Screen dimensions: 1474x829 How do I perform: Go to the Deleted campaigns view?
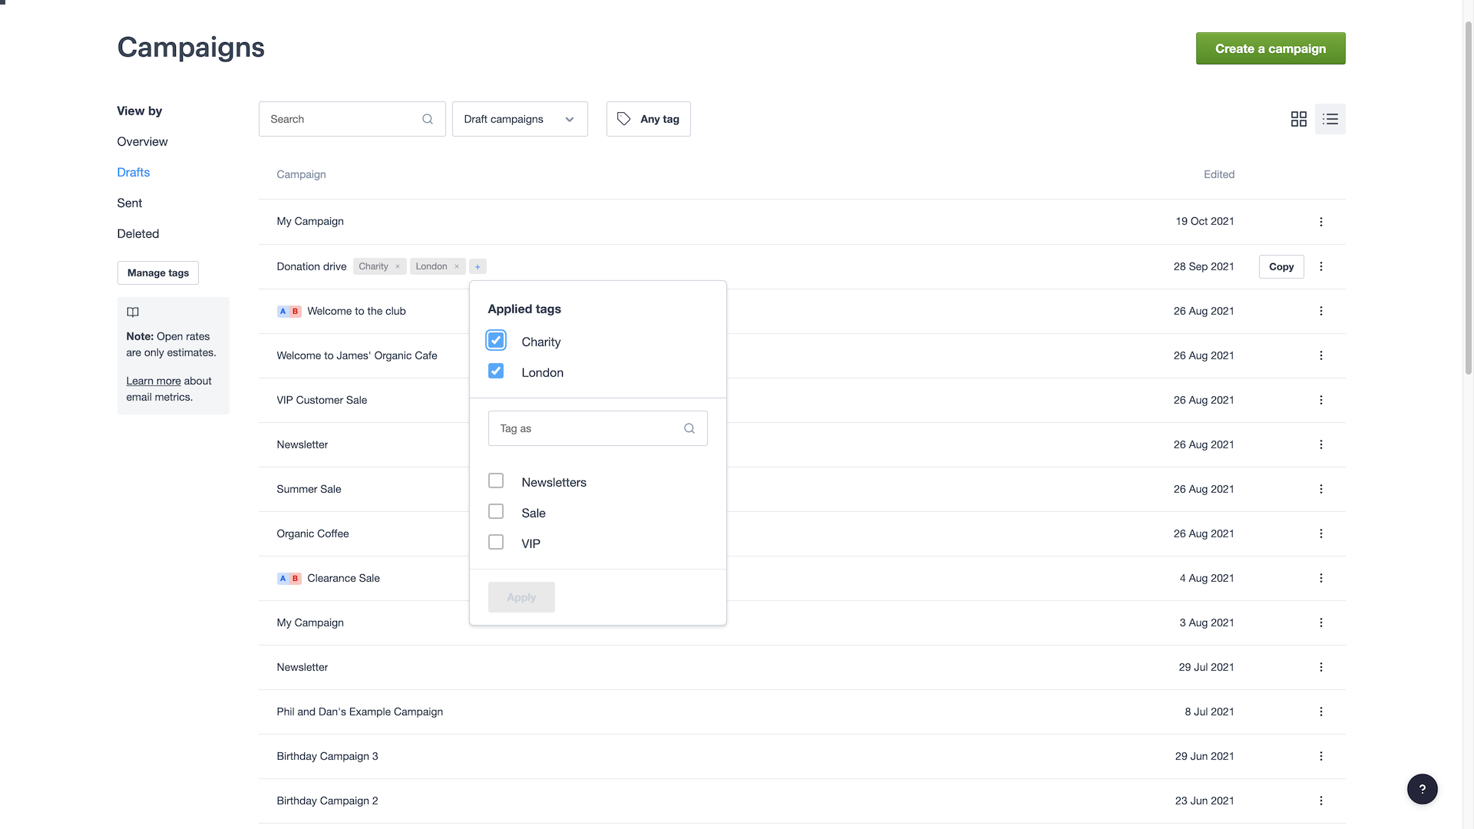tap(138, 233)
